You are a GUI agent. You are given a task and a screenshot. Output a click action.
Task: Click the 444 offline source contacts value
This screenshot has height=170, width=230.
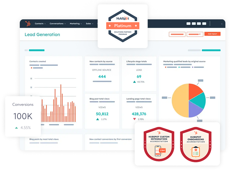click(x=102, y=77)
